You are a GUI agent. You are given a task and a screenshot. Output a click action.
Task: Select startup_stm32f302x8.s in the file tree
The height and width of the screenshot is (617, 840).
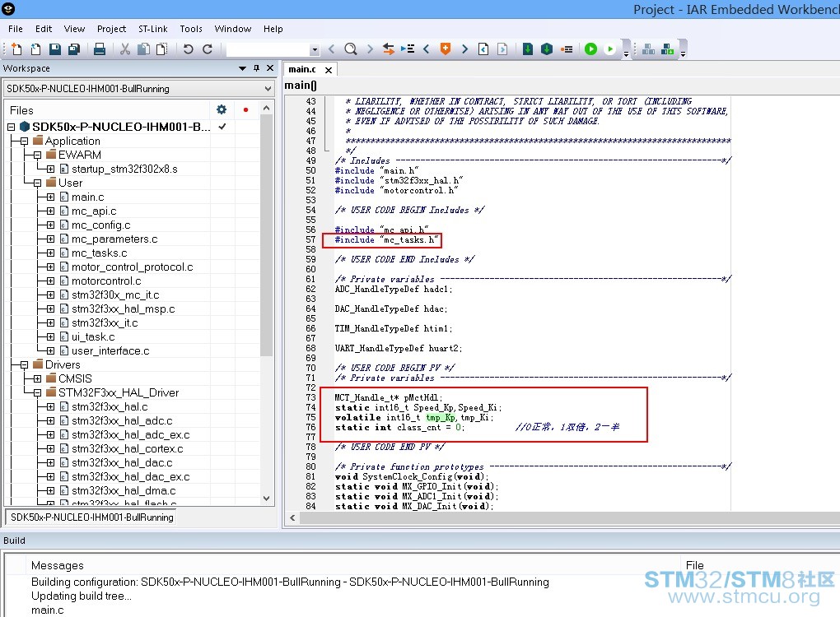click(124, 169)
